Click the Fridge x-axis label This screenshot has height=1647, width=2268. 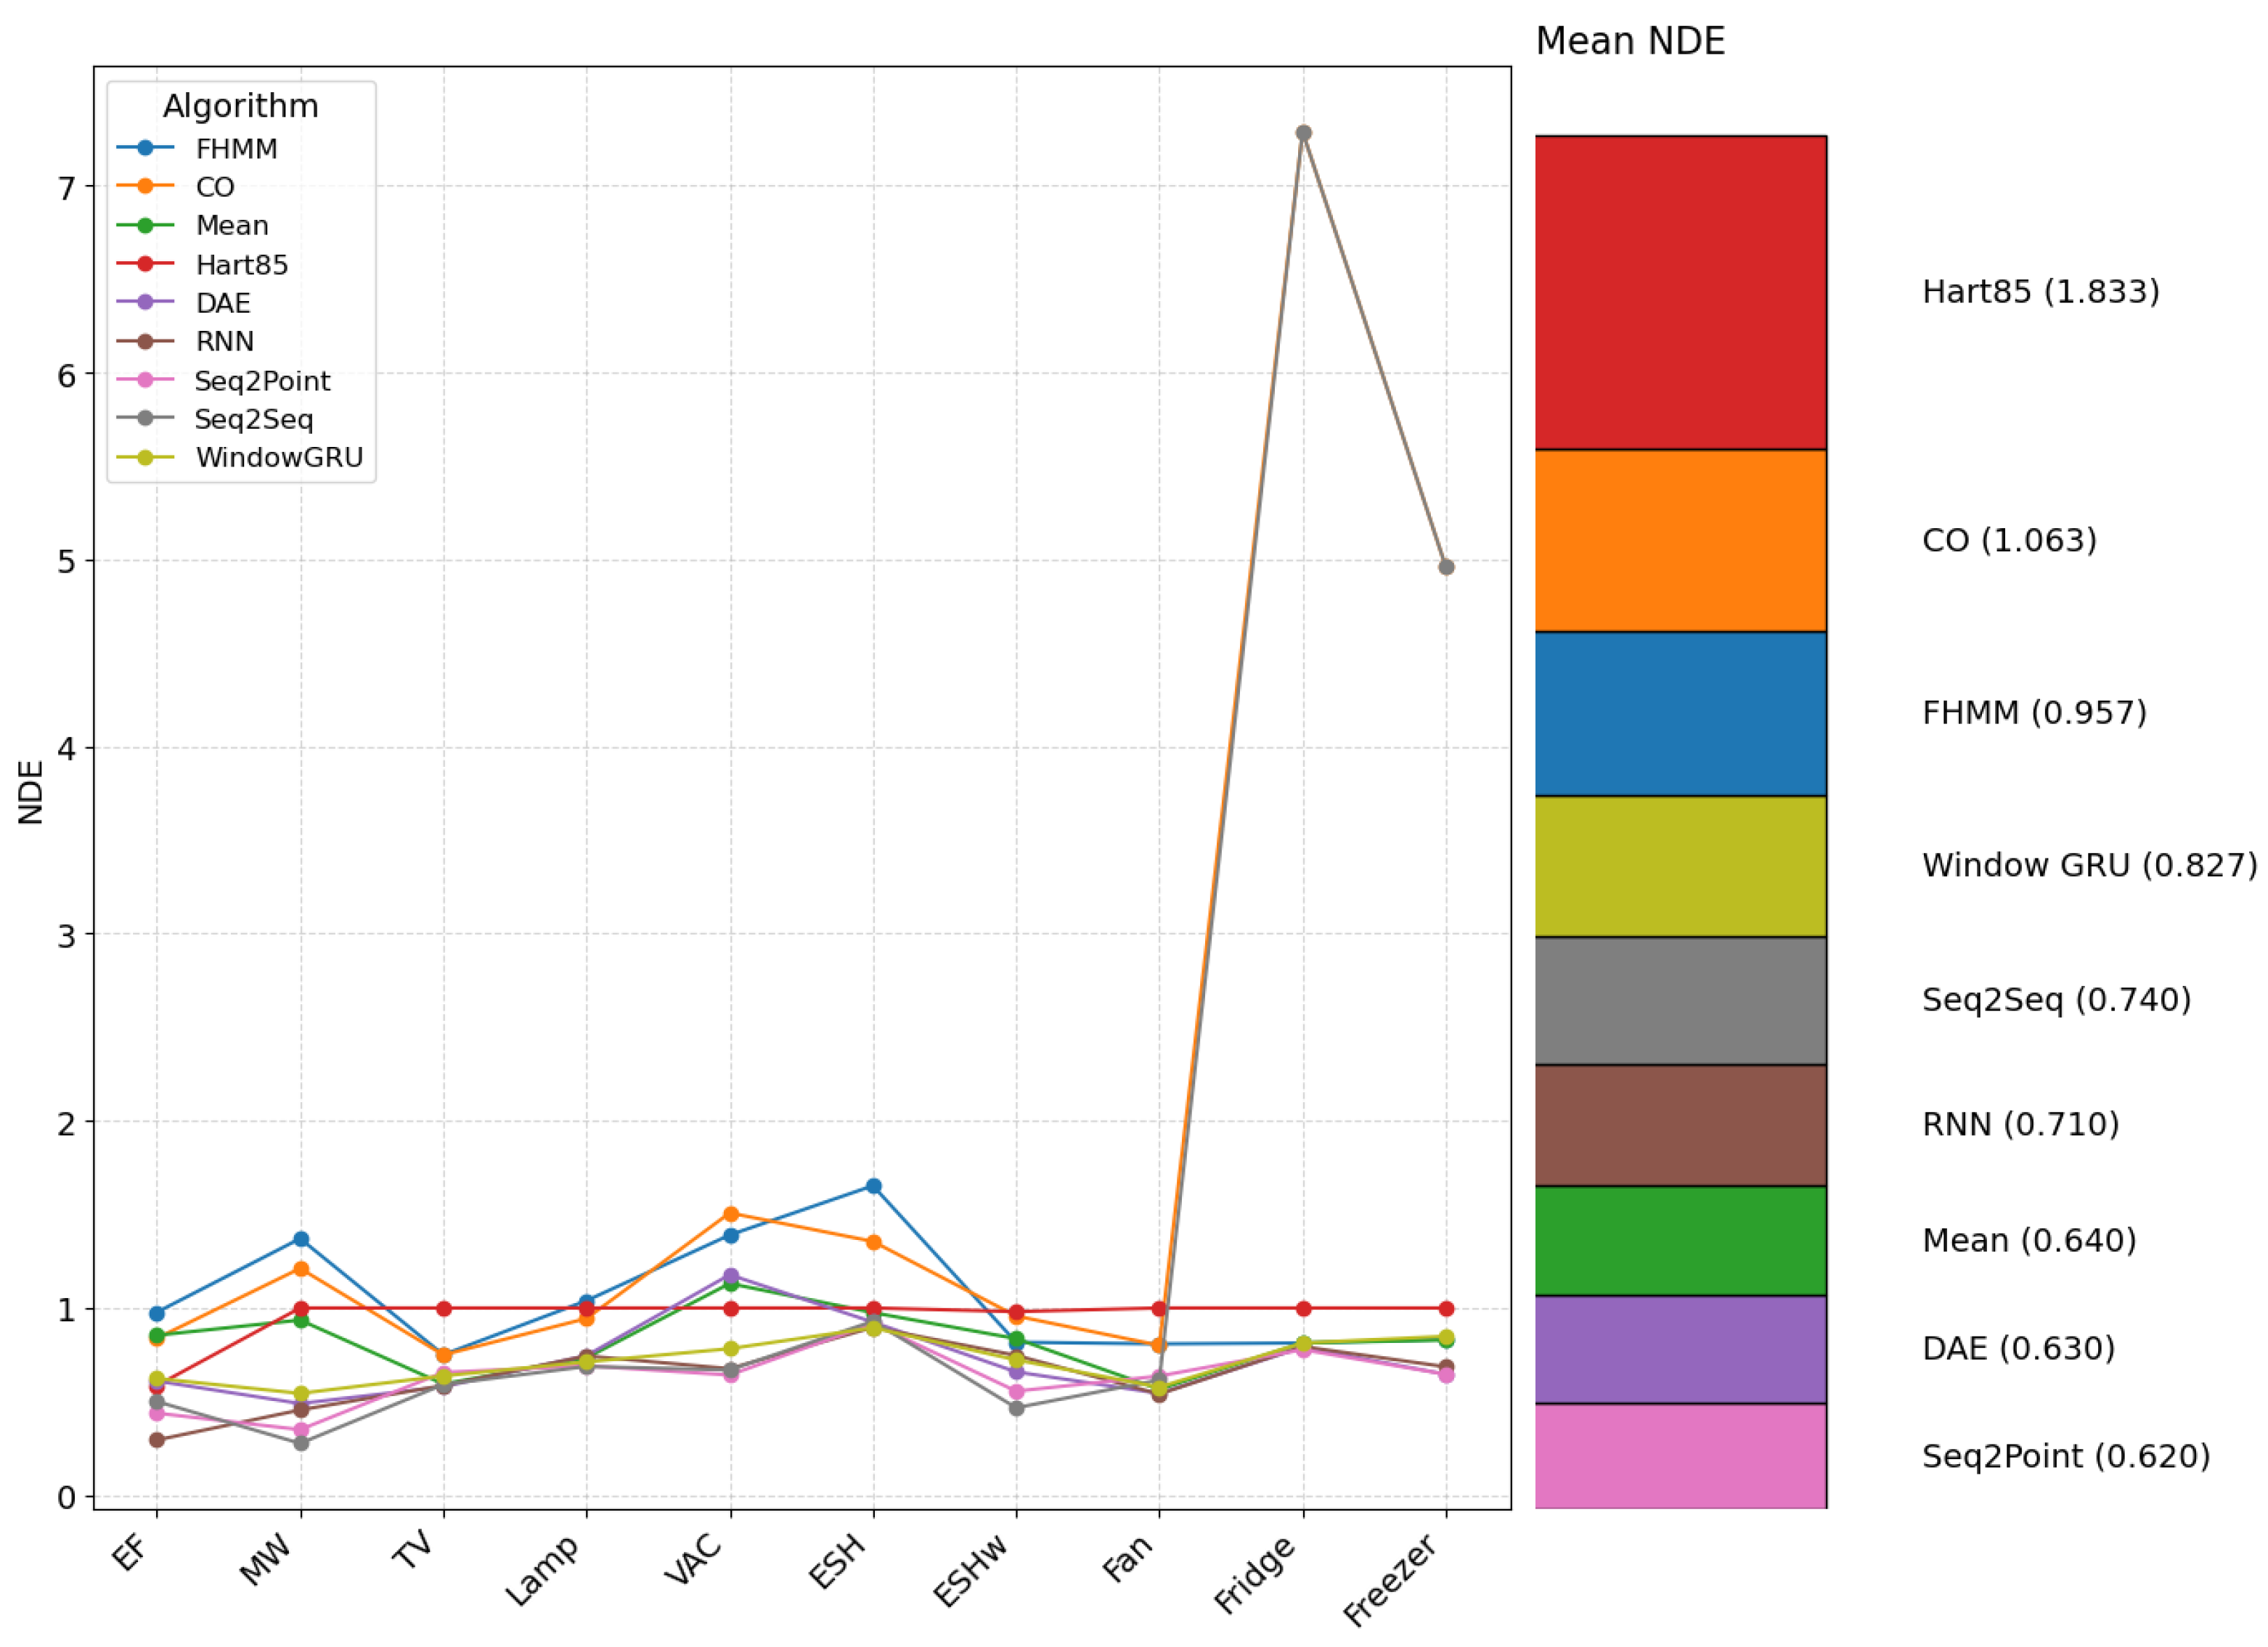[1256, 1575]
